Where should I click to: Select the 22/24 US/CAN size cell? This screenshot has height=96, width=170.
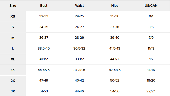tap(151, 91)
